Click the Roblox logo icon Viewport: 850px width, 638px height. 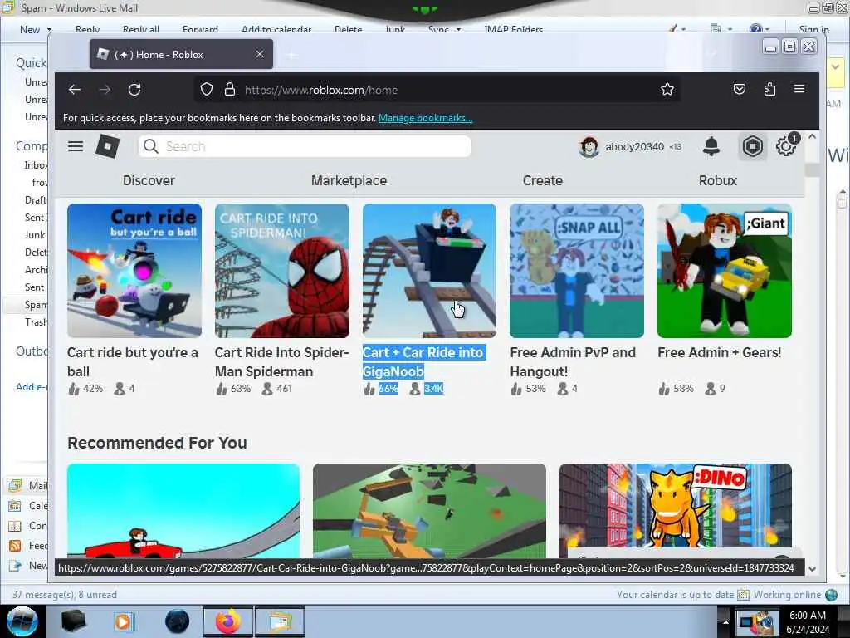pos(107,146)
